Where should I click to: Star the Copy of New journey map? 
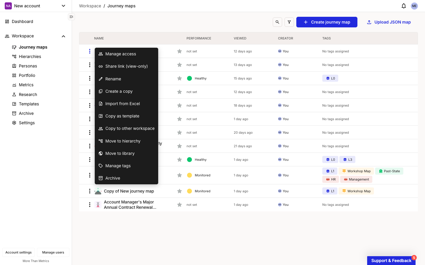tap(179, 191)
